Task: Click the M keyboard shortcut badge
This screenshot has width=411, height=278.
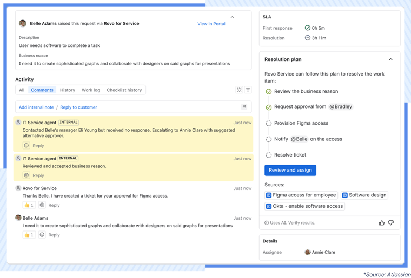Action: pyautogui.click(x=244, y=107)
